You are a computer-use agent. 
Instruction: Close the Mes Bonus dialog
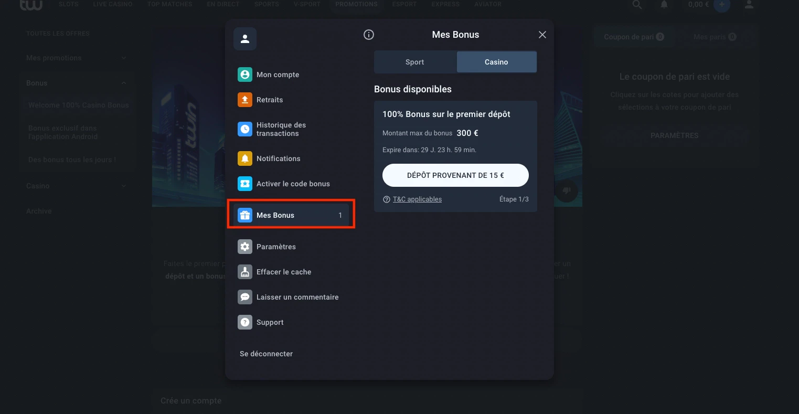coord(542,35)
